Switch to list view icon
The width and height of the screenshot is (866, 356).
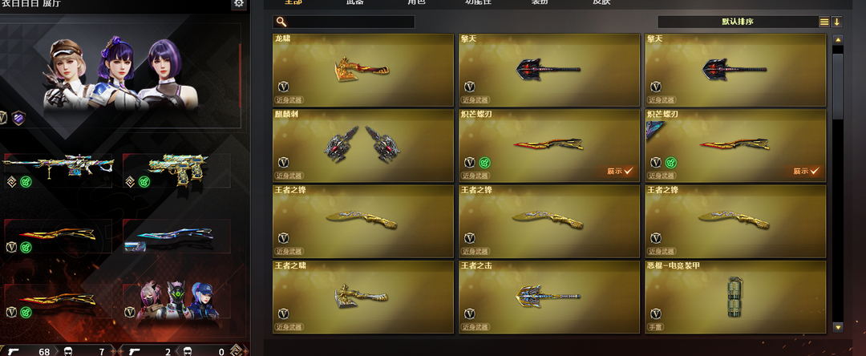[824, 22]
